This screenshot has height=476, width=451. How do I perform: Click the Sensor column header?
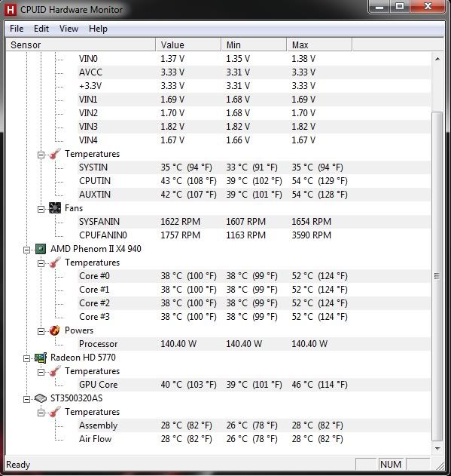coord(81,45)
